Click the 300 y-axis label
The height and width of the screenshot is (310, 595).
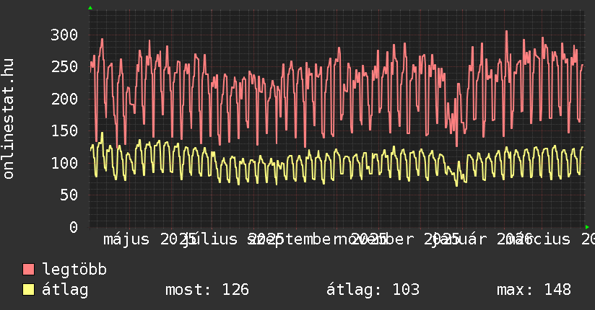64,35
